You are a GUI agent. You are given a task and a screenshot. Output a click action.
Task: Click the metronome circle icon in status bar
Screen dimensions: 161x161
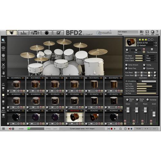[125, 128]
